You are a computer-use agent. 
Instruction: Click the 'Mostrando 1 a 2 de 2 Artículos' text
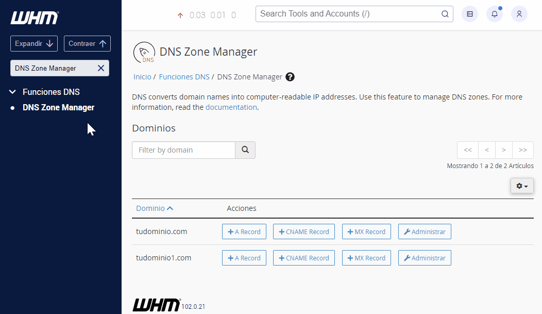coord(490,166)
